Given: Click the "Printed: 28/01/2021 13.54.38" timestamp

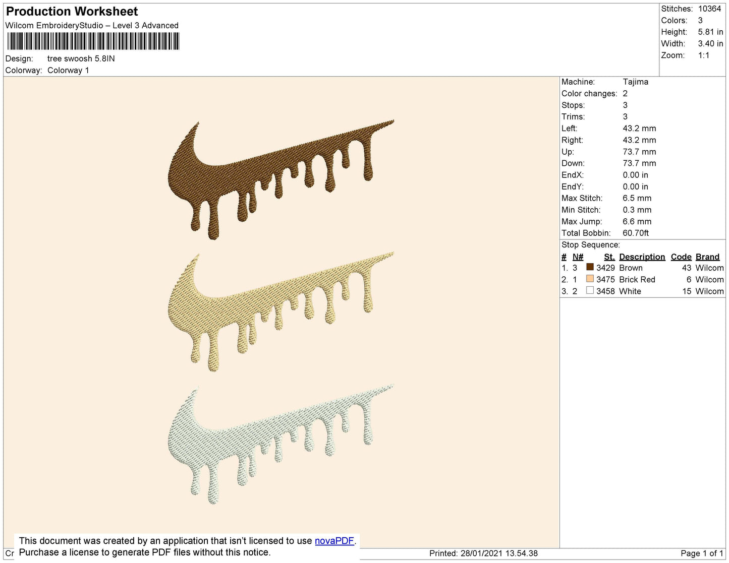Looking at the screenshot, I should click(x=483, y=553).
